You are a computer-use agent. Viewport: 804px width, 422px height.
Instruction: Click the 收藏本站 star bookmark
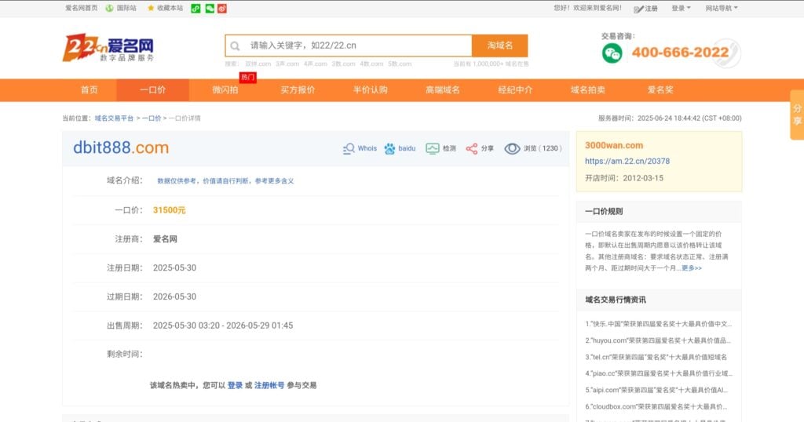165,8
